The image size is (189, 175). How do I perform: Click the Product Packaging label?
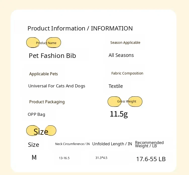tap(47, 102)
